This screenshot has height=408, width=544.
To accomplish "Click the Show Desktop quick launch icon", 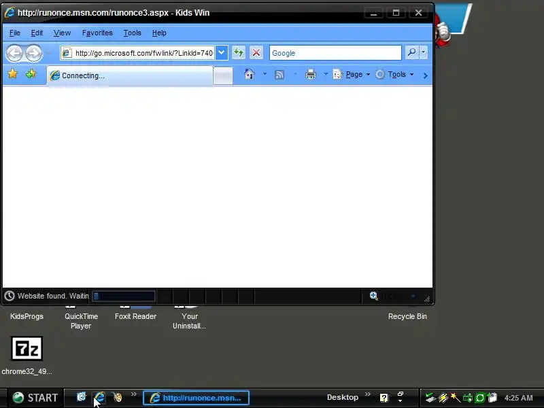I will 81,396.
